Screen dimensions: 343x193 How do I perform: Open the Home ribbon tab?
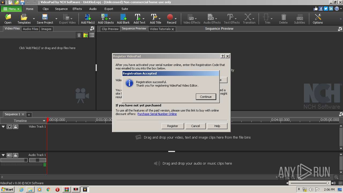coord(29,9)
